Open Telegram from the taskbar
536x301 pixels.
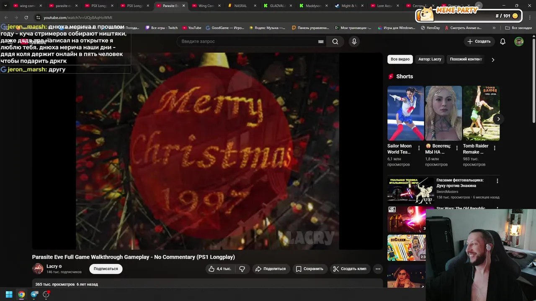[x=34, y=294]
